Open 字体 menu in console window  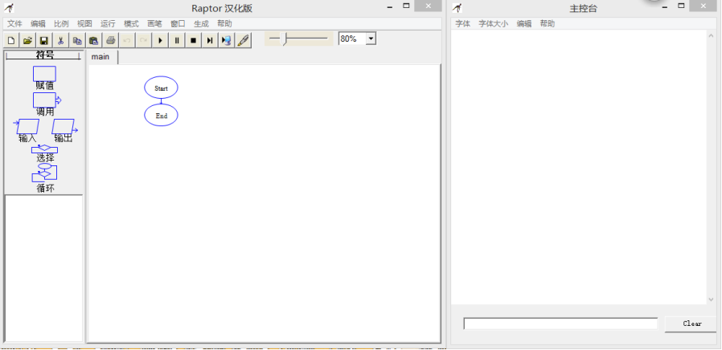click(463, 23)
